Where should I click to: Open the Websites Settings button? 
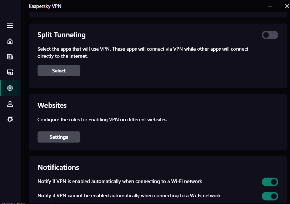[59, 137]
